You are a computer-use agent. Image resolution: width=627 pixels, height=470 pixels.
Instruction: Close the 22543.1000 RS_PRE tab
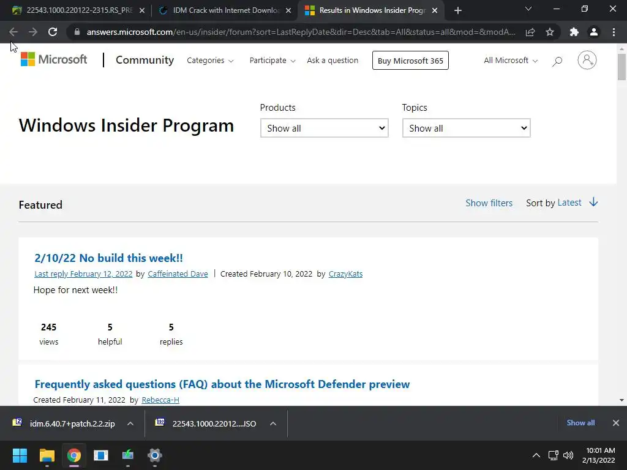pos(142,11)
